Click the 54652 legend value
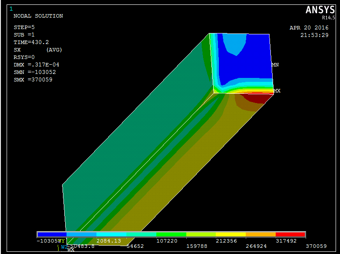The image size is (340, 254). pyautogui.click(x=135, y=246)
